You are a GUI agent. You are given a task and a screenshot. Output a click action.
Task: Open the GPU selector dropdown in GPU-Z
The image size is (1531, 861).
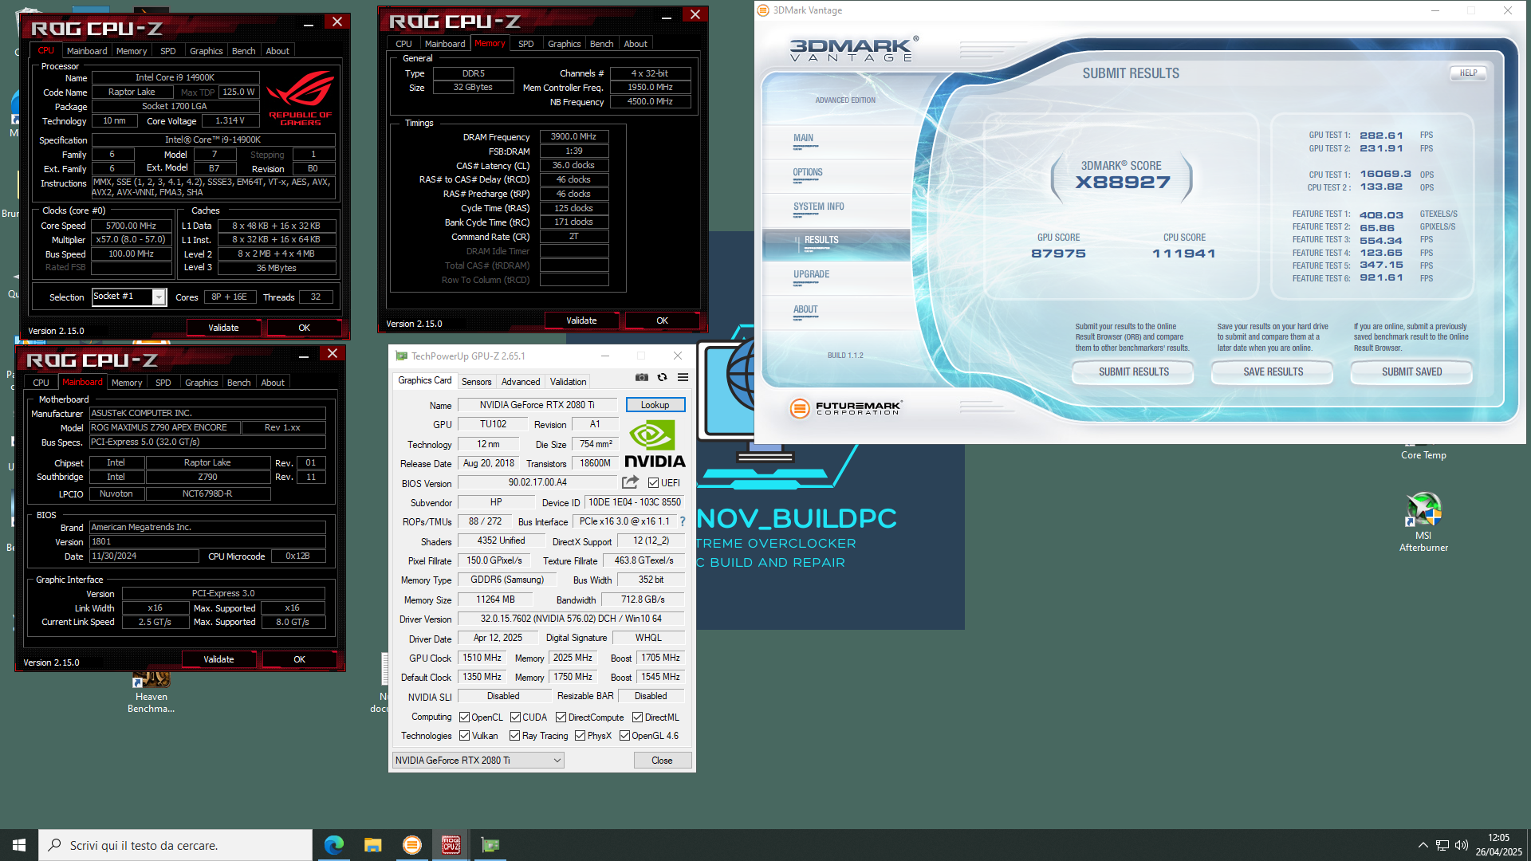point(478,760)
